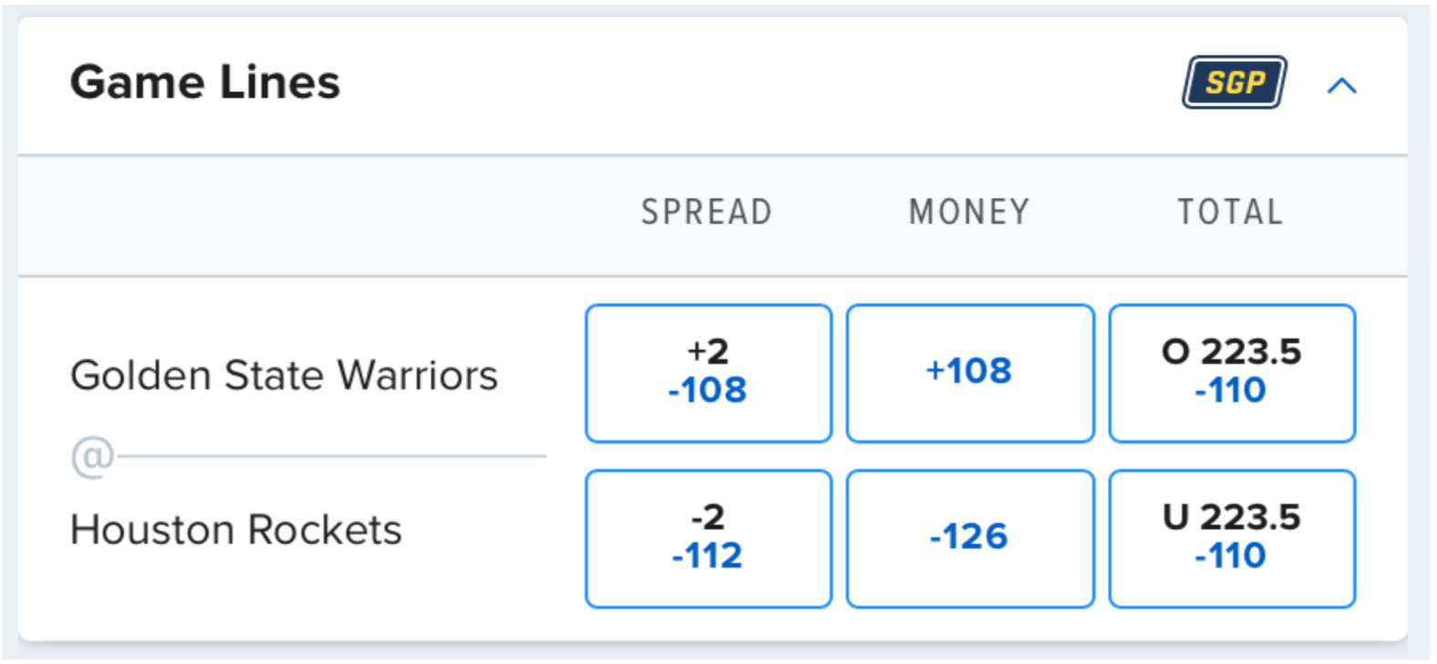The width and height of the screenshot is (1437, 664).
Task: Click the -110 price under O 223.5
Action: pos(1231,391)
